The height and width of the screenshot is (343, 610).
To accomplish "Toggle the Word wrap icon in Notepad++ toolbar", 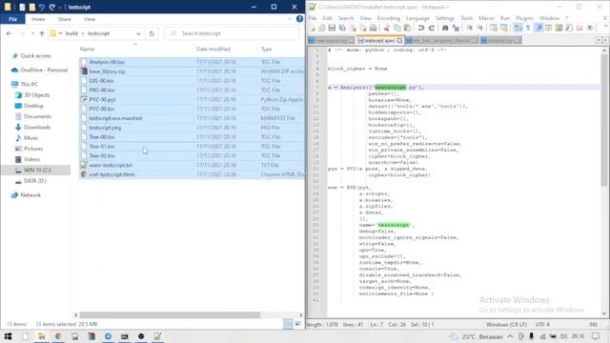I will (x=518, y=28).
